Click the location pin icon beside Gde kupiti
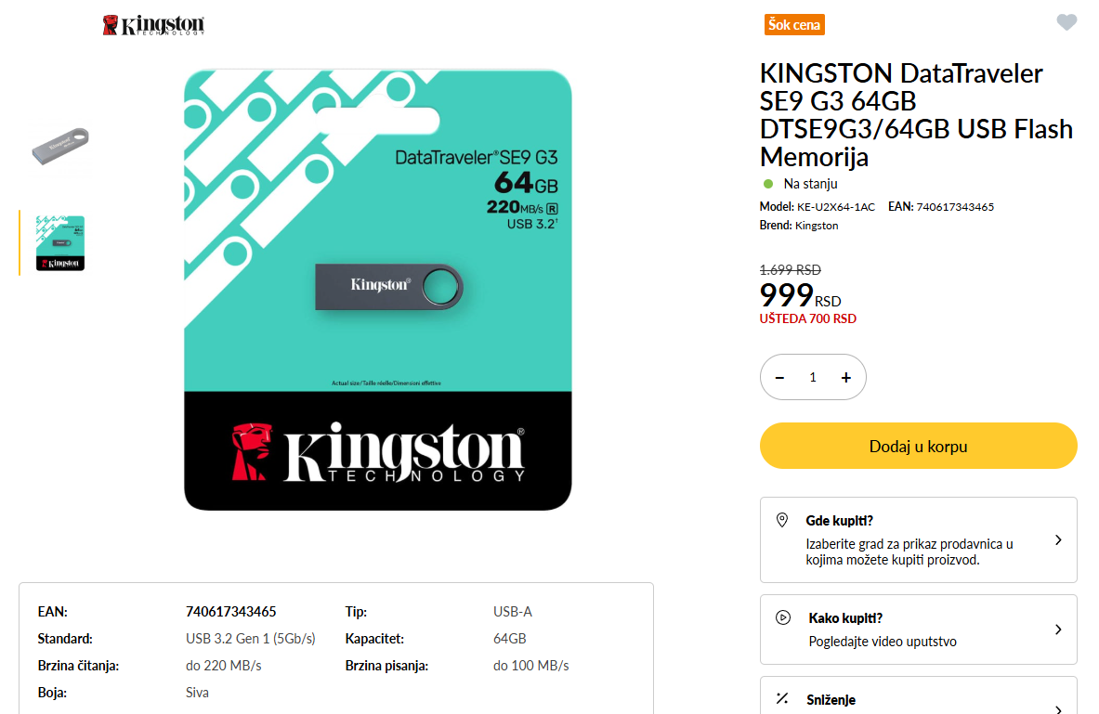Screen dimensions: 1099x714 pos(782,520)
